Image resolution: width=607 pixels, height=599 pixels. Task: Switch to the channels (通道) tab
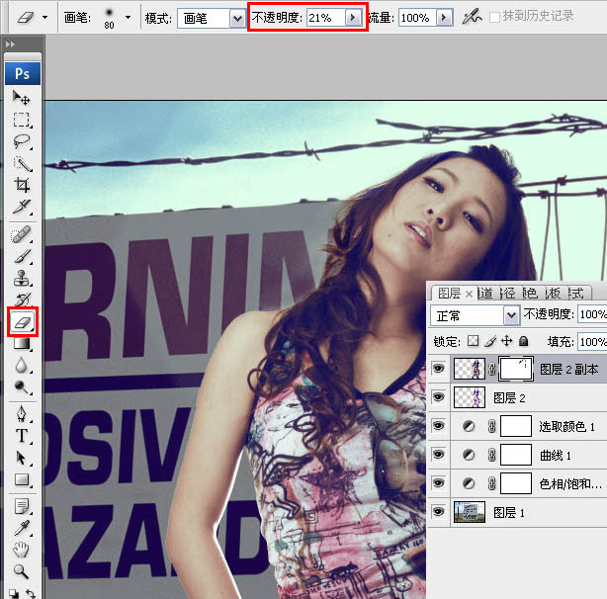(484, 294)
